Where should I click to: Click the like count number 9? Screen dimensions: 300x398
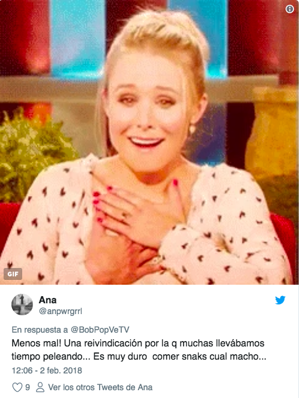(28, 387)
